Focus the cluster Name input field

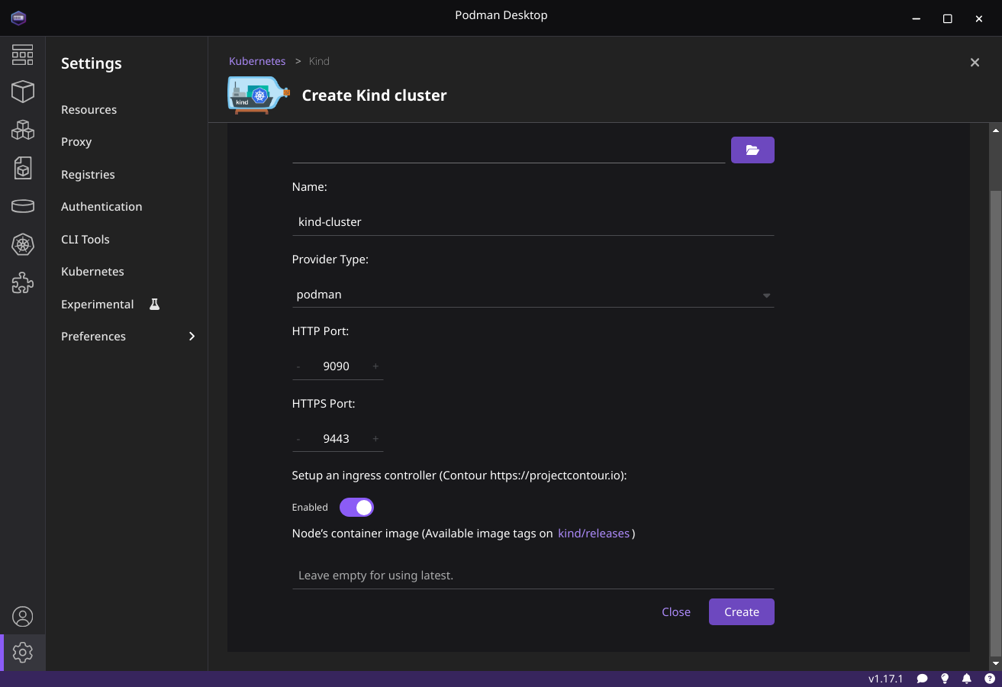point(533,222)
